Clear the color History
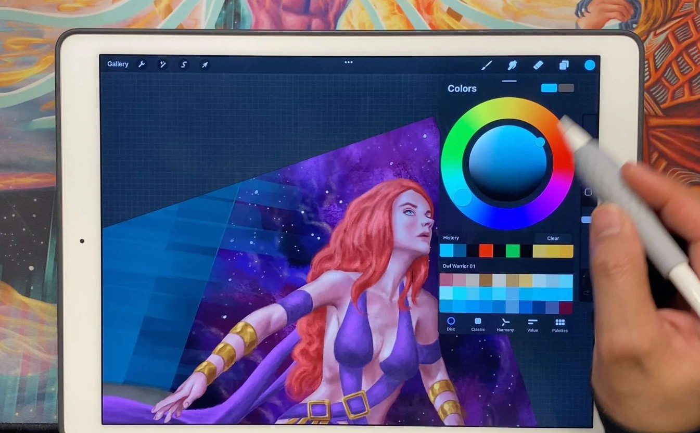 pos(553,238)
